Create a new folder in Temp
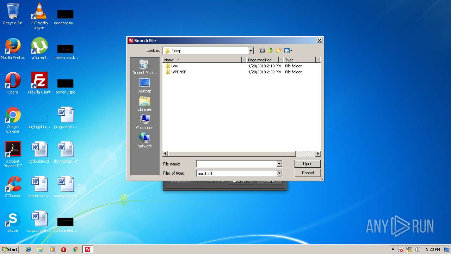451x254 pixels. tap(279, 51)
